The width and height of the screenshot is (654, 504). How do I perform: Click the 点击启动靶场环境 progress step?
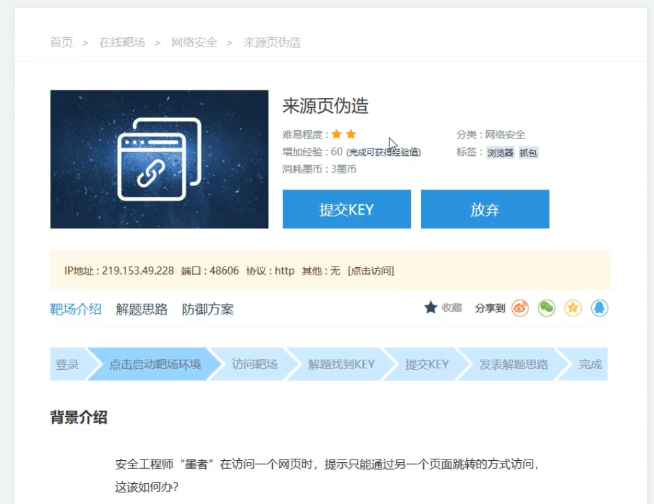(155, 364)
